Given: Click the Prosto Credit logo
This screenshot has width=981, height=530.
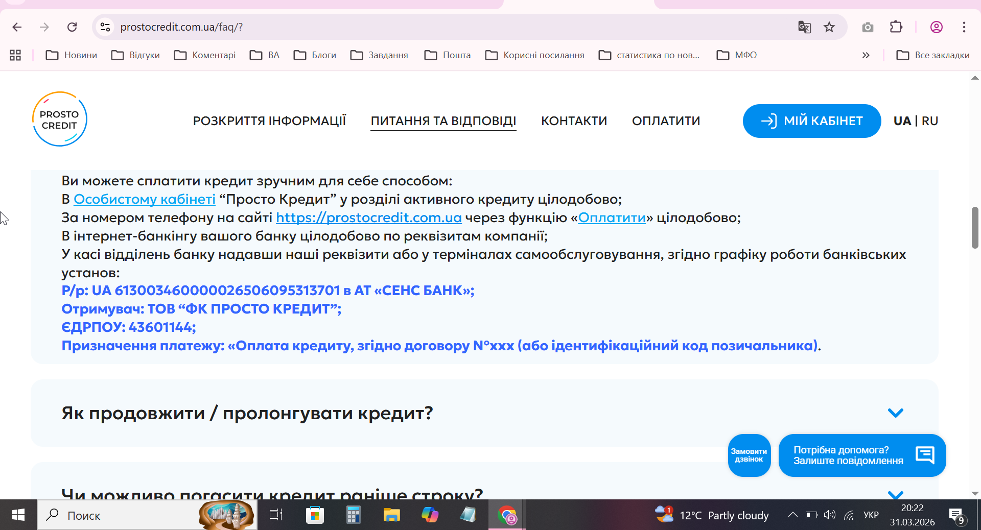Looking at the screenshot, I should coord(59,119).
